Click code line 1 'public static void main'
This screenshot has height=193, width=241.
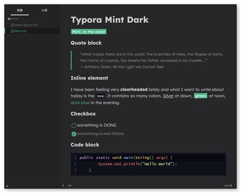(x=126, y=158)
